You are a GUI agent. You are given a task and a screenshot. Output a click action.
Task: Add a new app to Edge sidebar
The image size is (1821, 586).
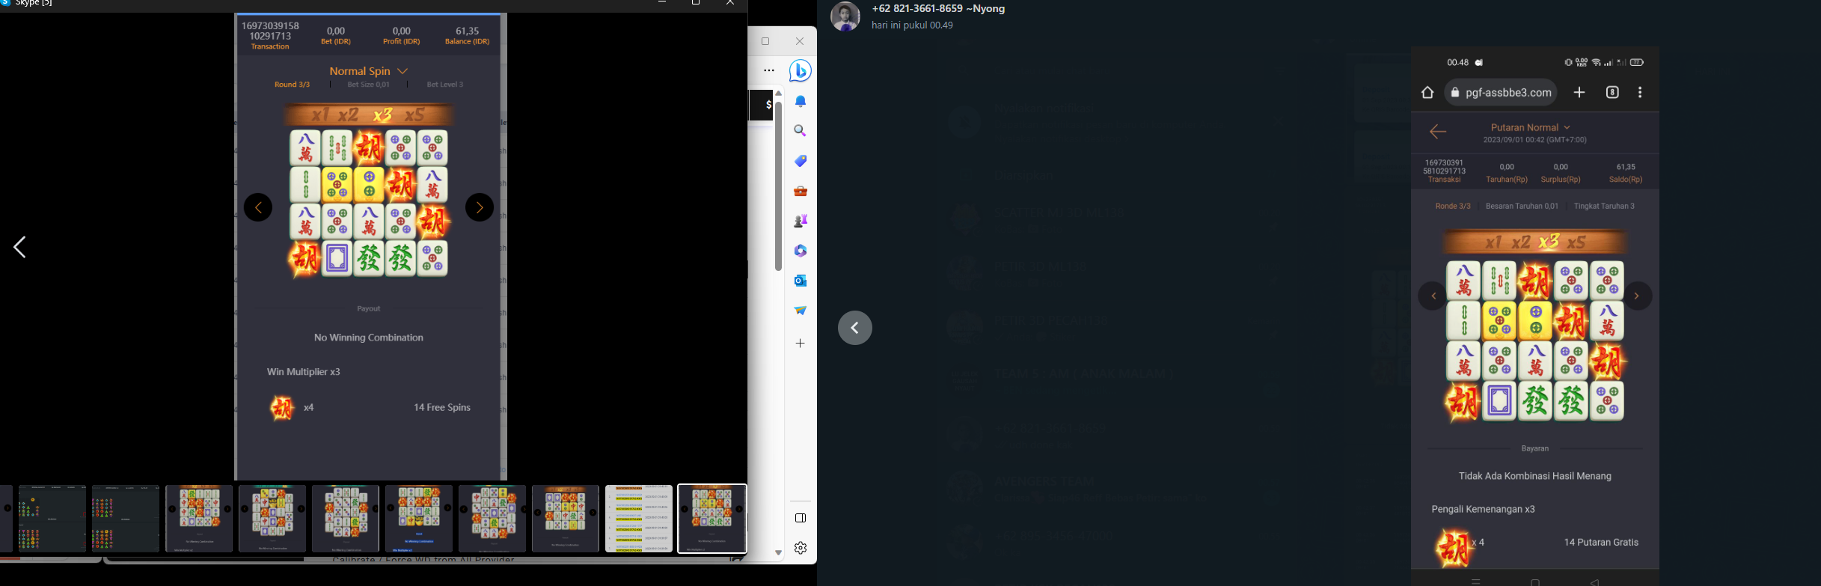click(x=801, y=344)
